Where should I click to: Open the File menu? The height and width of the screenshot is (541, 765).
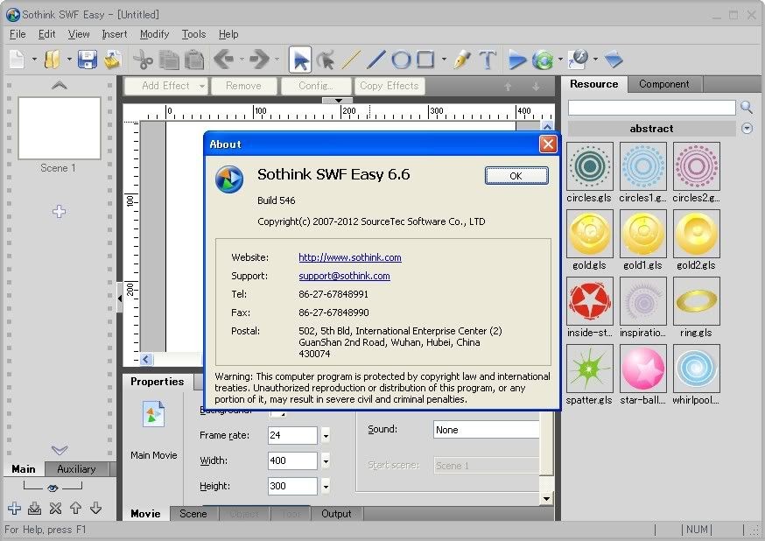tap(18, 34)
